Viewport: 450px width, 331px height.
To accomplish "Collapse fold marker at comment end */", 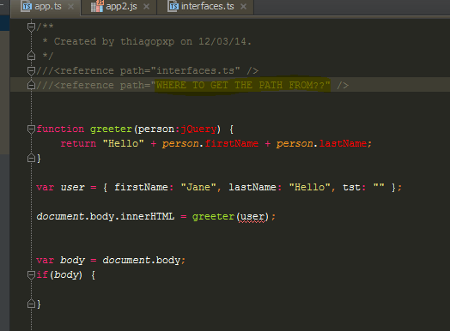I will [x=31, y=56].
